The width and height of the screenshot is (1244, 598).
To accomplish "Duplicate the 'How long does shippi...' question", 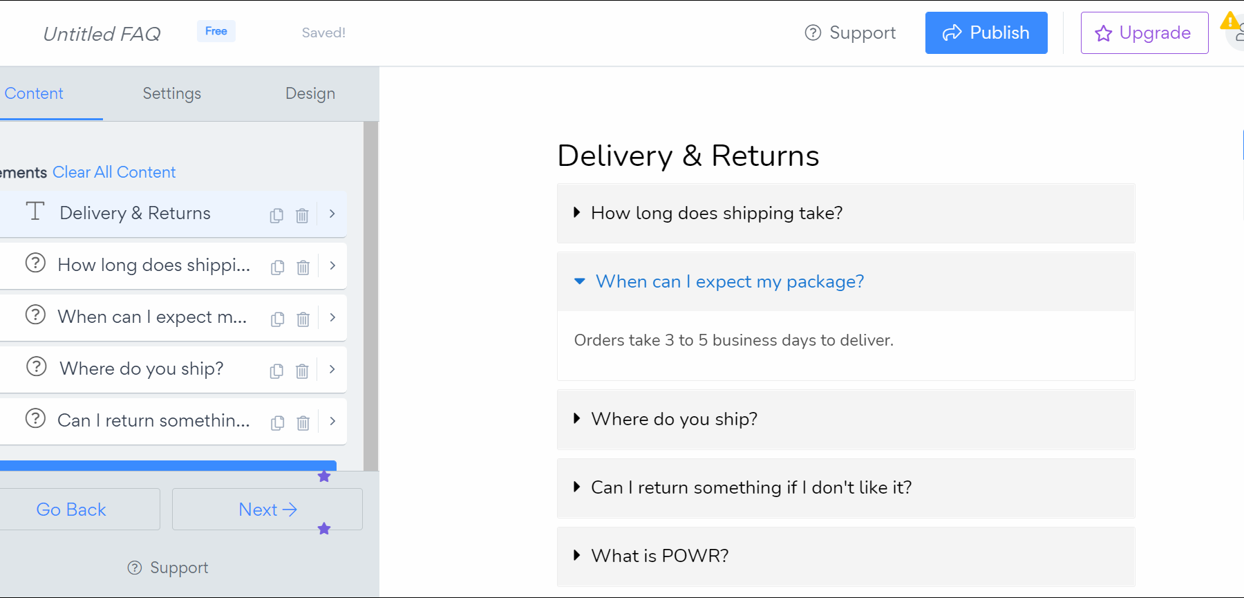I will (277, 268).
